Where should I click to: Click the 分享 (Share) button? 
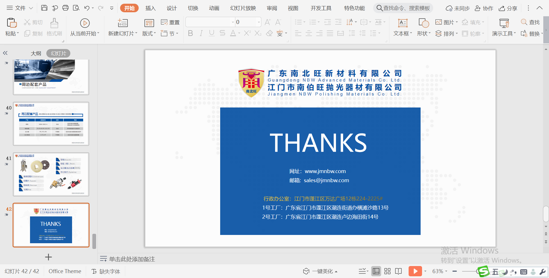pos(508,8)
